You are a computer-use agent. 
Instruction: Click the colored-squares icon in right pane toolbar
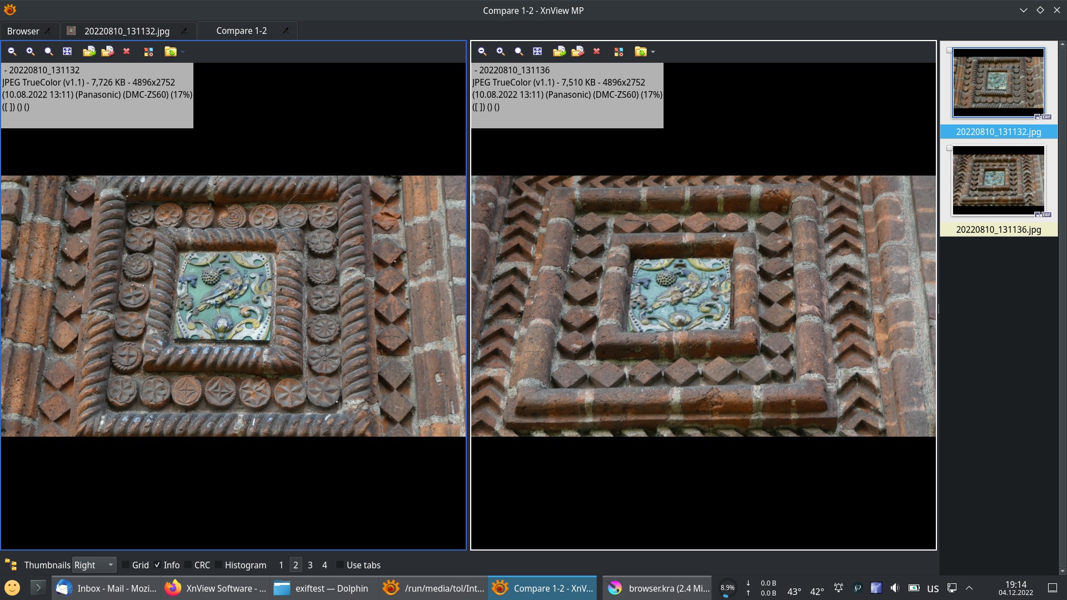[619, 52]
